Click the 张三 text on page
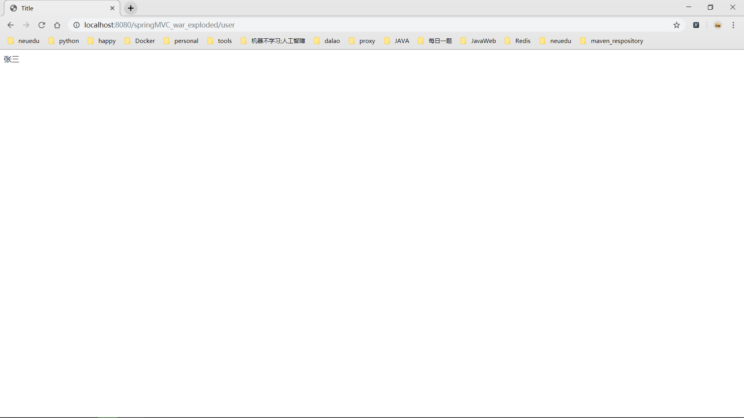This screenshot has width=744, height=418. (x=11, y=59)
